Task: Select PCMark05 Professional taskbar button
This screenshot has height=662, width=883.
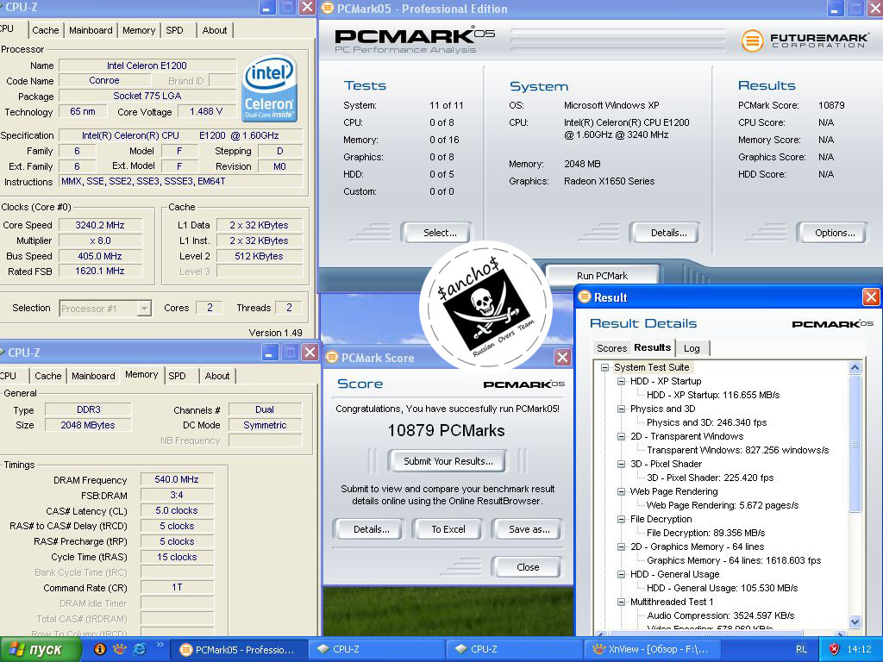Action: click(239, 650)
